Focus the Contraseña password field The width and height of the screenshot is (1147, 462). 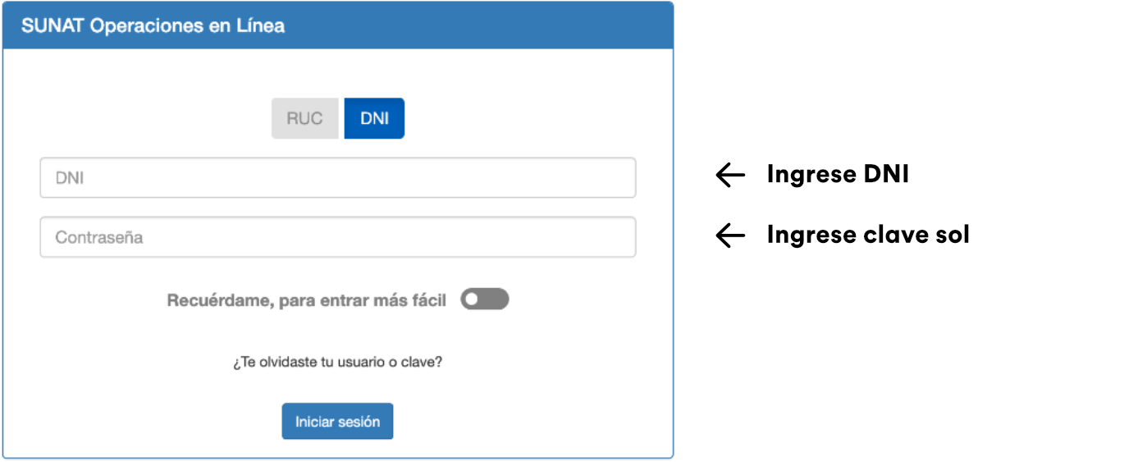click(337, 237)
